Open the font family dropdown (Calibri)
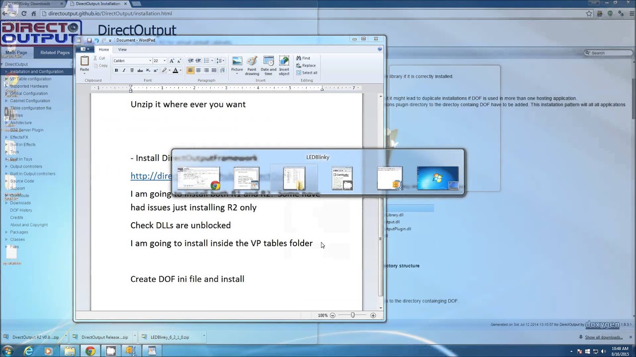Image resolution: width=636 pixels, height=357 pixels. click(150, 60)
